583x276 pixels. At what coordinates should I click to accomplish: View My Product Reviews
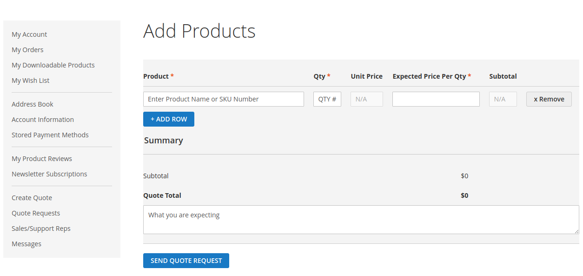click(42, 159)
